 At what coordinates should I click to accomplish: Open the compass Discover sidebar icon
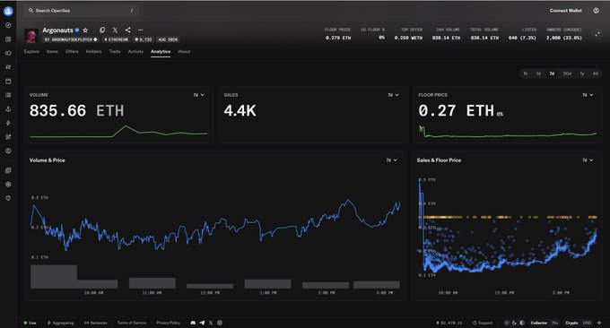8,25
